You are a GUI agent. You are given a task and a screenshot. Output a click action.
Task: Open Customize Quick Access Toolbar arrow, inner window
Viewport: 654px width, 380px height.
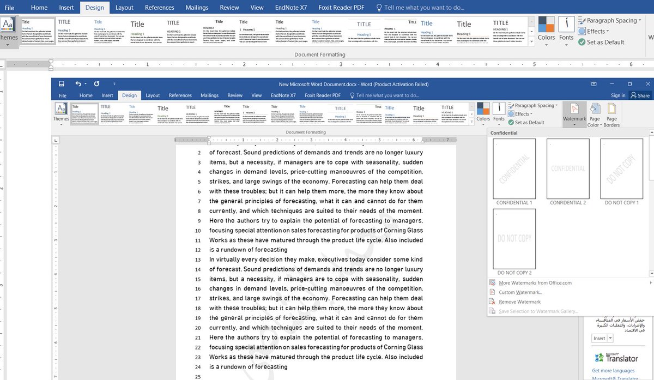(x=114, y=84)
